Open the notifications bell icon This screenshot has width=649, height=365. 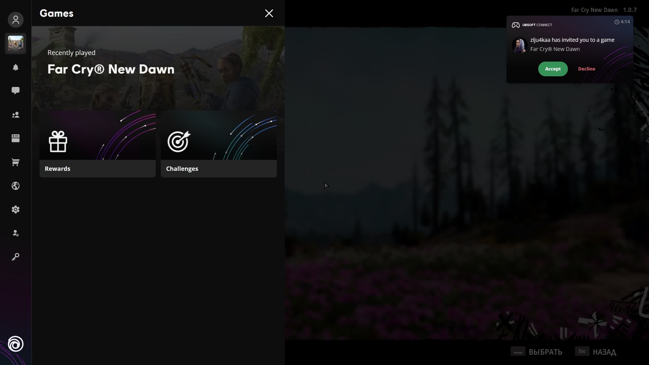[16, 67]
